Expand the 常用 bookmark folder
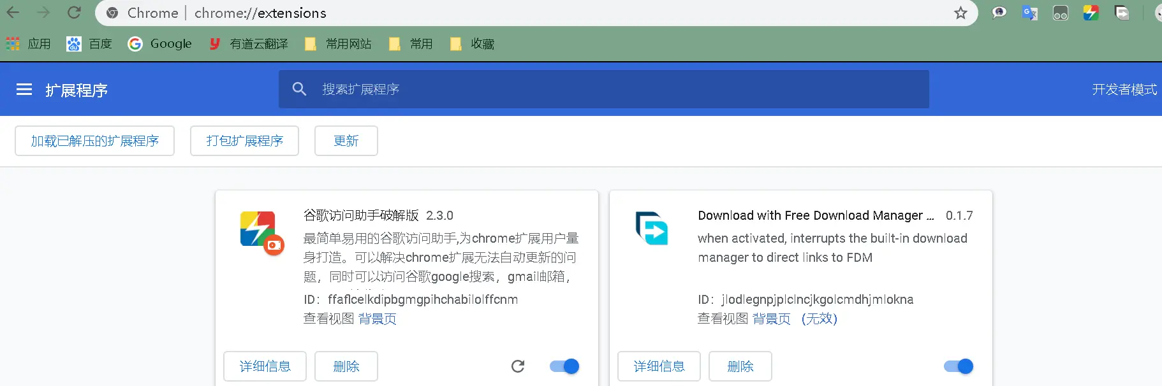The width and height of the screenshot is (1162, 386). [411, 43]
